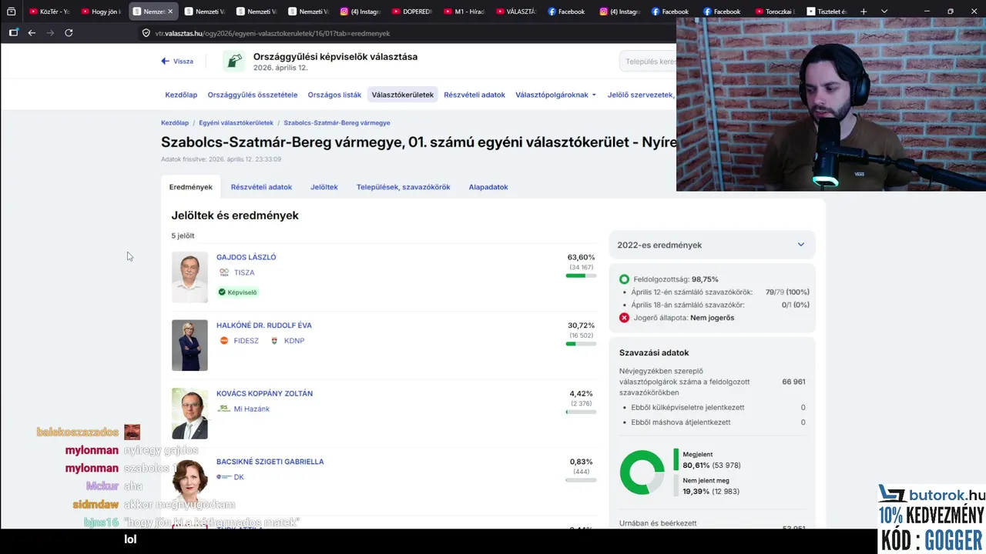Click the Mi Hazánk party logo

pyautogui.click(x=224, y=409)
